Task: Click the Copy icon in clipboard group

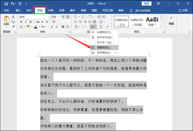Action: tap(13, 22)
